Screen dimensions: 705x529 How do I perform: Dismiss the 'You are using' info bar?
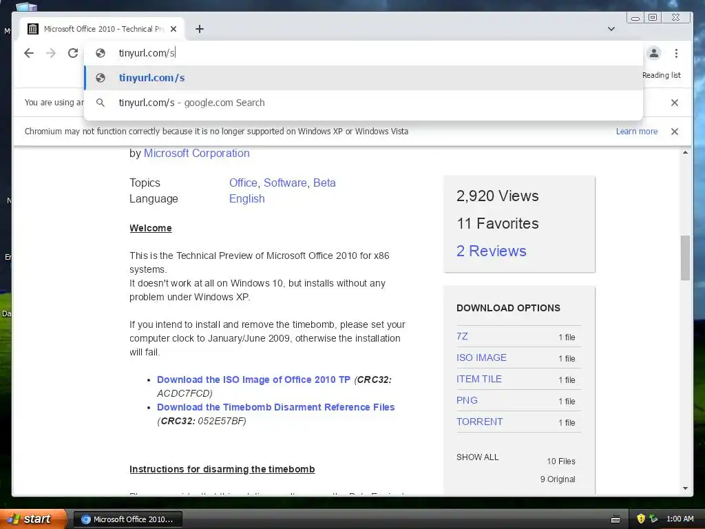(675, 103)
